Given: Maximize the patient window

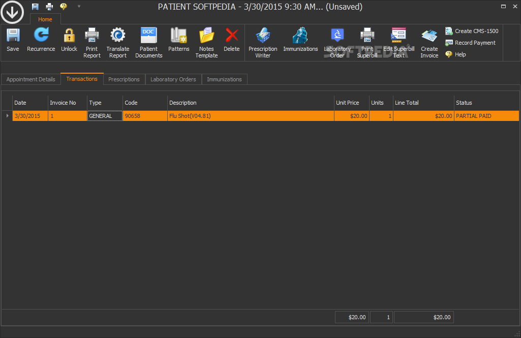Looking at the screenshot, I should (x=503, y=6).
